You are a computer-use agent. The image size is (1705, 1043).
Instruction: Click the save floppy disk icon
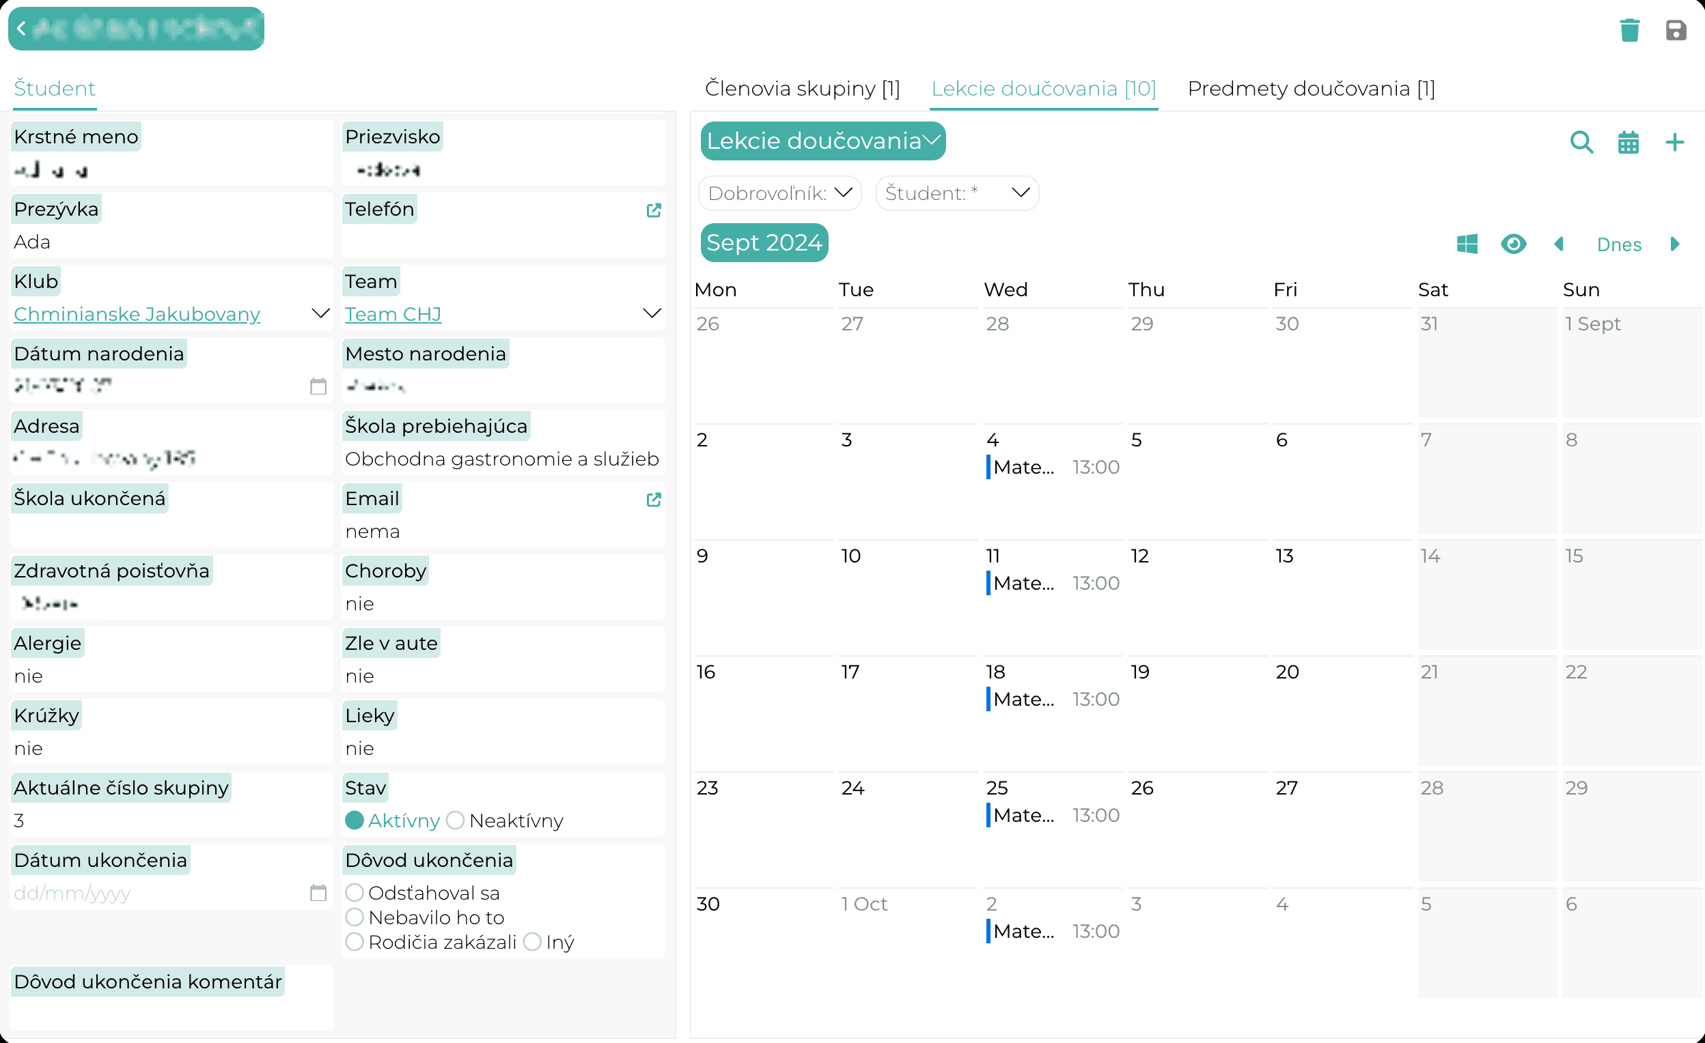[1675, 31]
